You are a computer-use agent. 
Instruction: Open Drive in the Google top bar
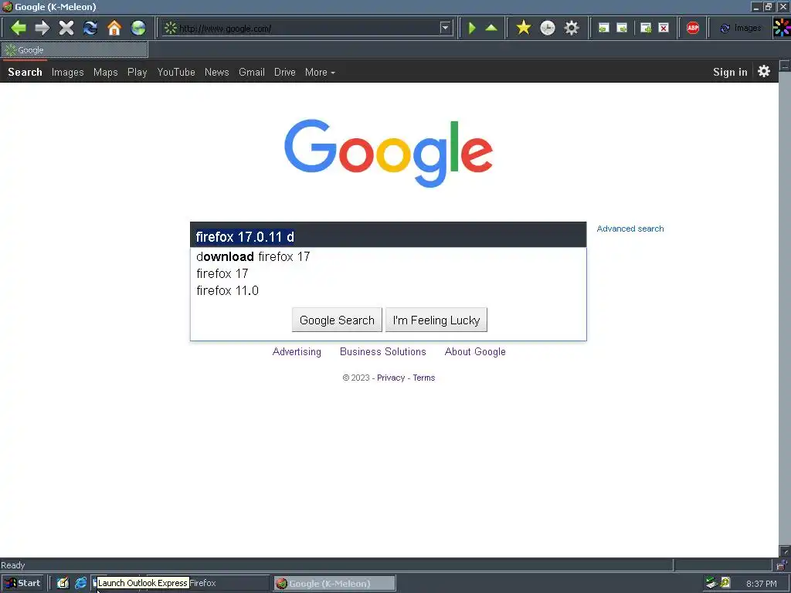coord(285,72)
